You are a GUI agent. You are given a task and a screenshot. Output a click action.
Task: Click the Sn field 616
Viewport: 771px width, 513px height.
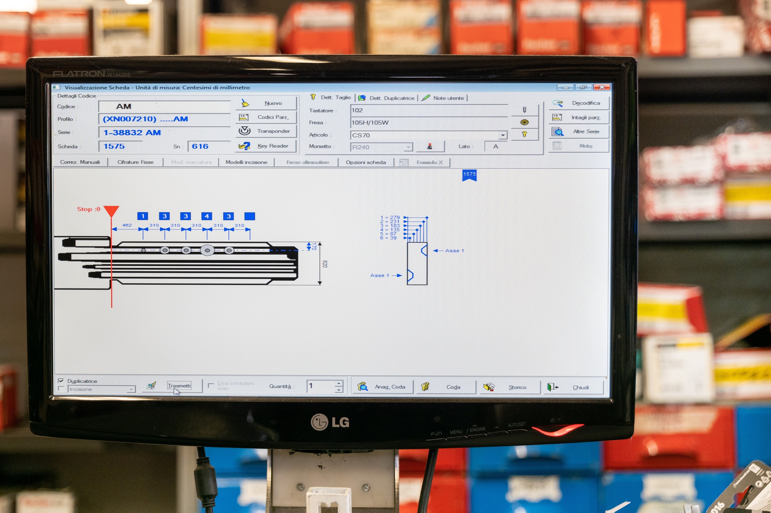pos(209,146)
